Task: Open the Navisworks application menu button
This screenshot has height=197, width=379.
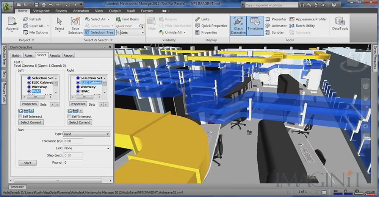Action: point(7,6)
